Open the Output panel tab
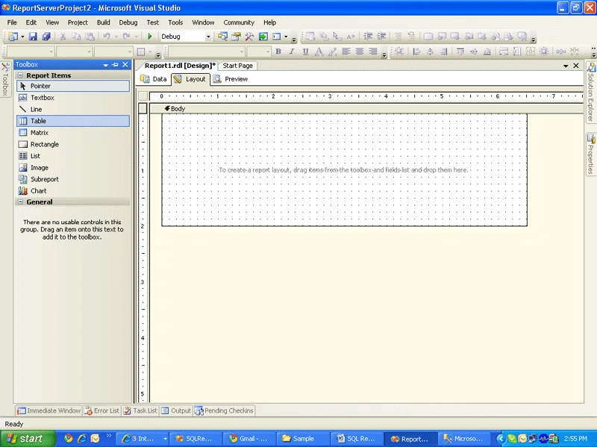Screen dimensions: 597x447 pos(176,410)
